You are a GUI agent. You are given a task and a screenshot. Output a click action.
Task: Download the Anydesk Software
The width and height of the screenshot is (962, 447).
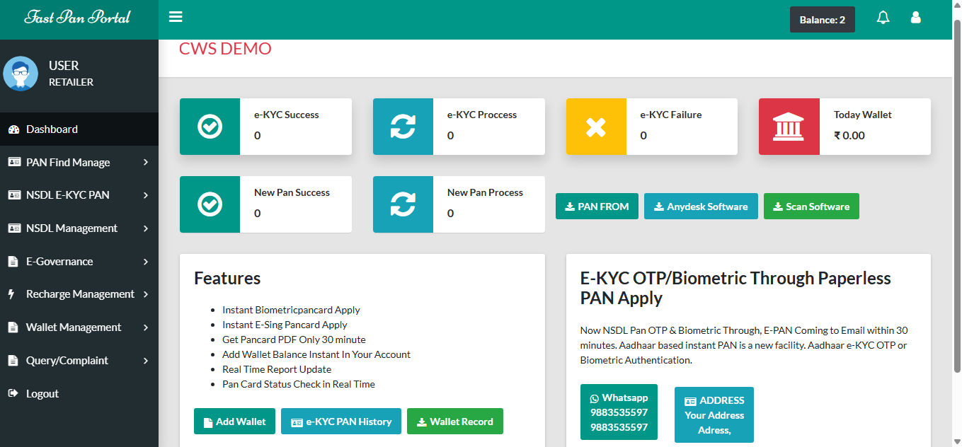[x=700, y=207]
